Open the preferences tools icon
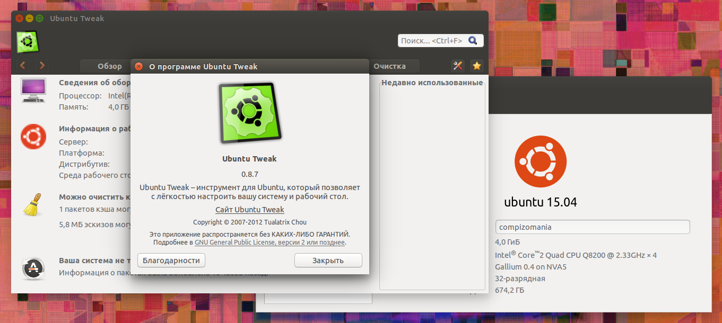This screenshot has height=323, width=722. (x=458, y=66)
